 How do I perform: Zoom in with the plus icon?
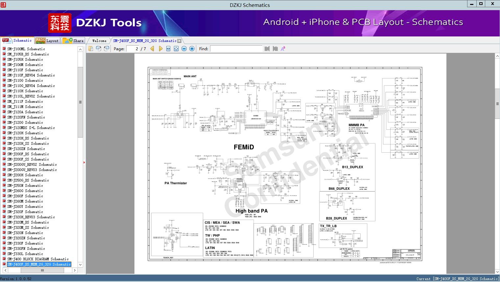192,49
